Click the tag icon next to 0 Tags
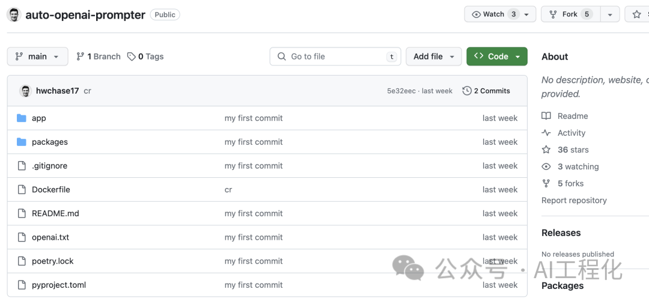Screen dimensions: 649x304 point(132,56)
